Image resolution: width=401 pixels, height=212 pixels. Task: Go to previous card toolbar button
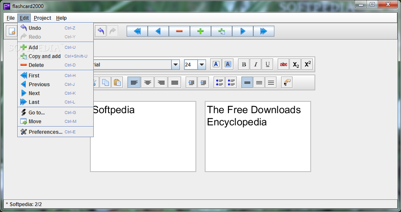(x=158, y=31)
